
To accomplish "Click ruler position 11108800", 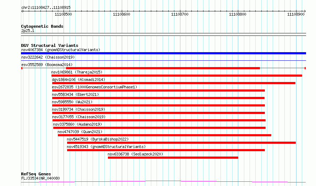I will tap(238, 14).
